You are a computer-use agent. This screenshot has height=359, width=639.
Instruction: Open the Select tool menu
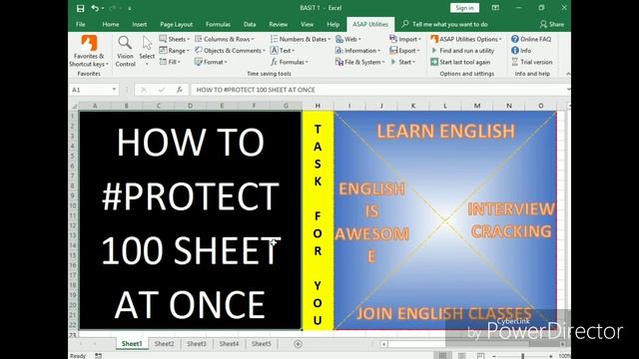[147, 51]
